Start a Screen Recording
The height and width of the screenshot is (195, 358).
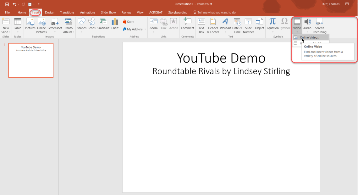pyautogui.click(x=319, y=25)
